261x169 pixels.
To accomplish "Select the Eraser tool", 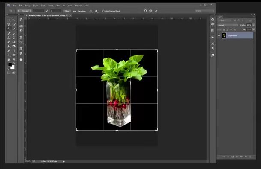I will point(9,42).
